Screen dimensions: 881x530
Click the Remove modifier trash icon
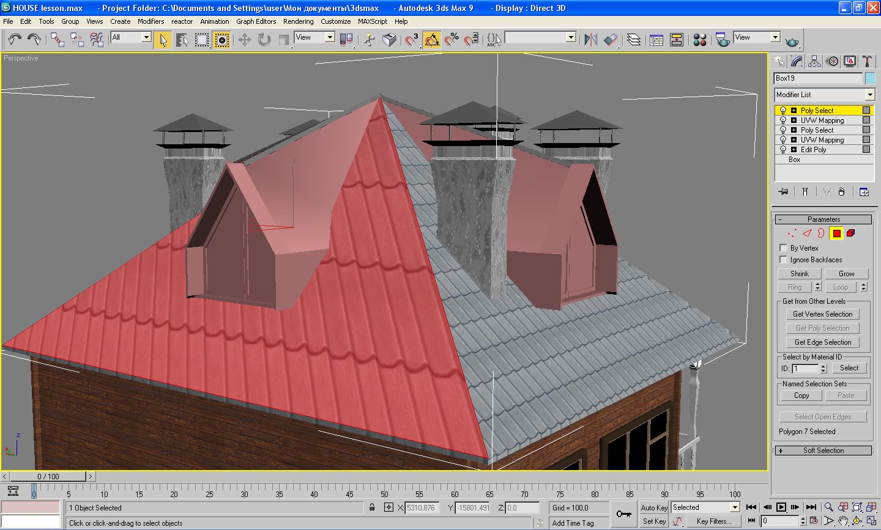pos(841,191)
